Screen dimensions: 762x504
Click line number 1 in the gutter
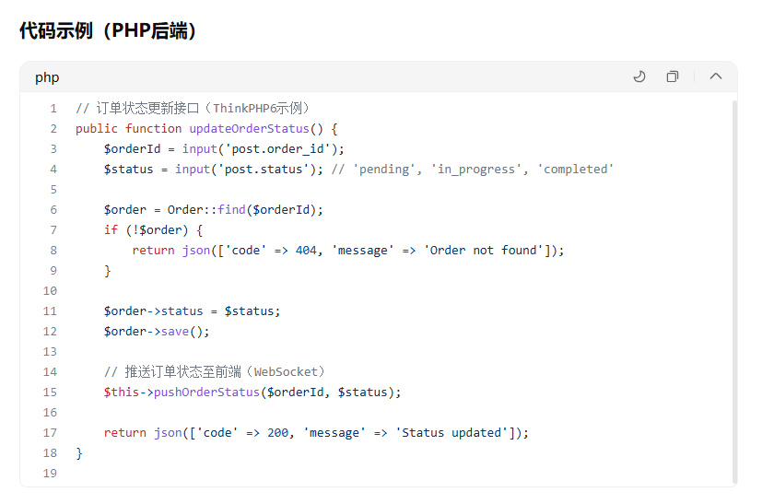53,109
